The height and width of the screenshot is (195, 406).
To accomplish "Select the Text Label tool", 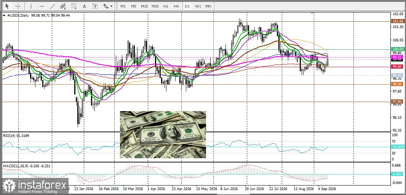I will point(95,6).
